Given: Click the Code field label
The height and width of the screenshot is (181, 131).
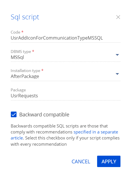Looking at the screenshot, I should [x=15, y=32].
